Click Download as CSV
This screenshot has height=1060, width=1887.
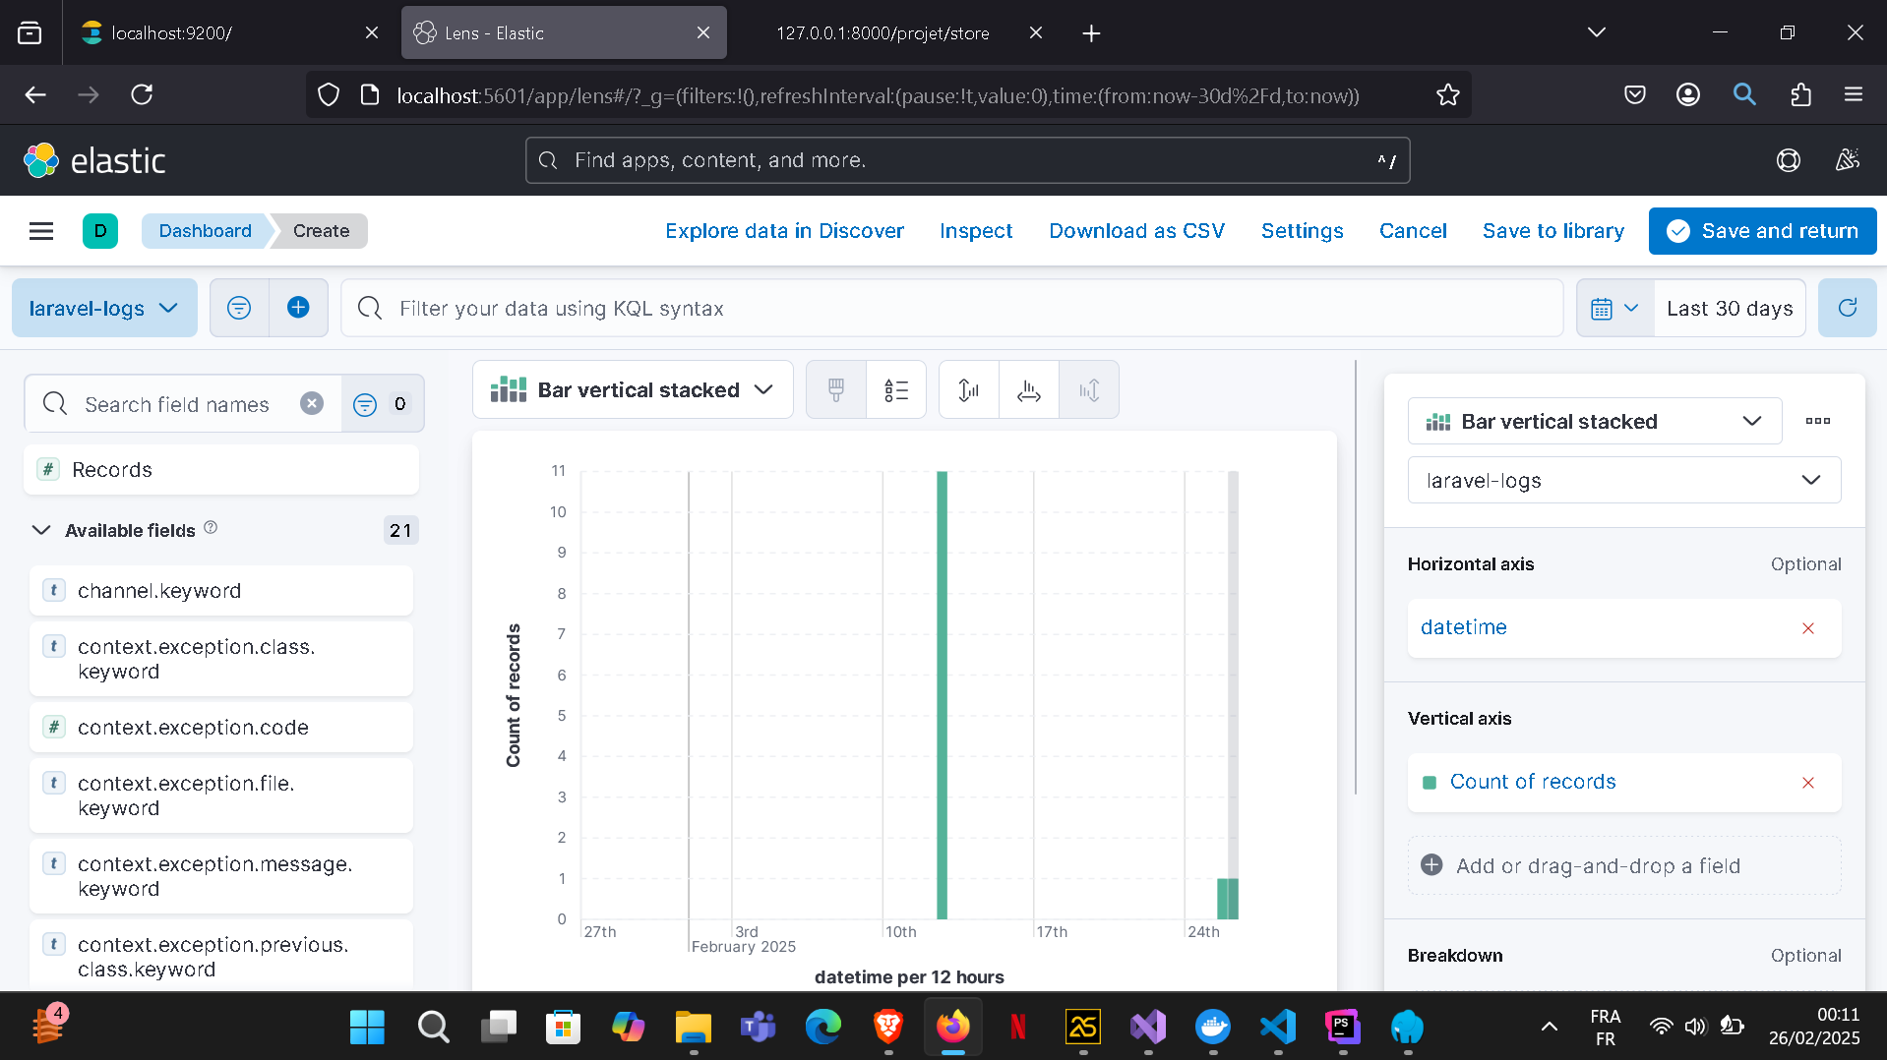coord(1136,231)
